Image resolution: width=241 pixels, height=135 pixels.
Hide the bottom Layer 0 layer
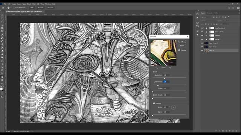[202, 51]
